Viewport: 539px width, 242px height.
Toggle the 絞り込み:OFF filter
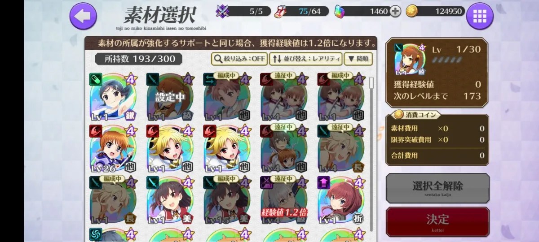tap(239, 58)
